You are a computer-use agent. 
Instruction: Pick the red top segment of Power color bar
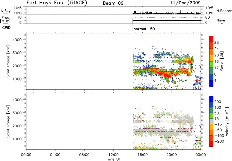(x=211, y=39)
